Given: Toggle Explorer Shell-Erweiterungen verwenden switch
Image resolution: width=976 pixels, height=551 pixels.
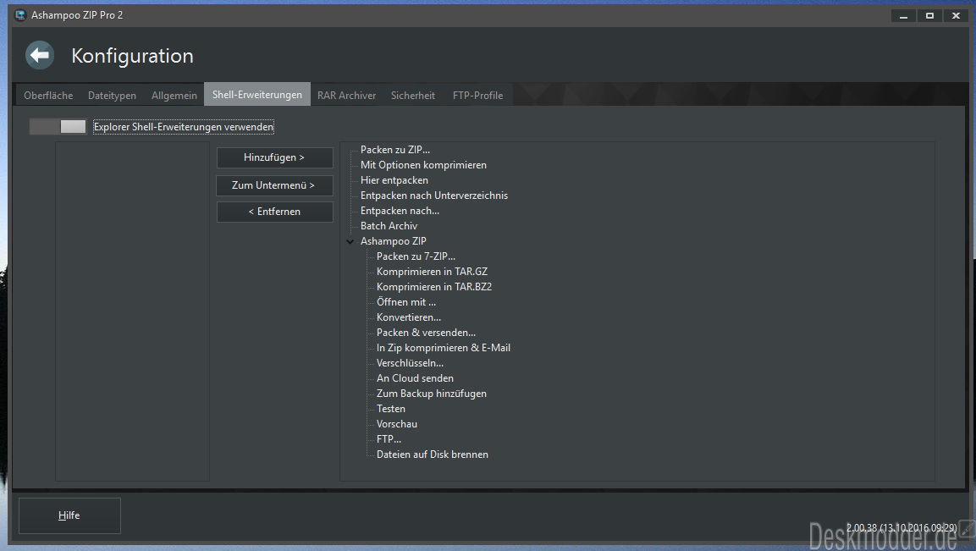Looking at the screenshot, I should click(58, 126).
